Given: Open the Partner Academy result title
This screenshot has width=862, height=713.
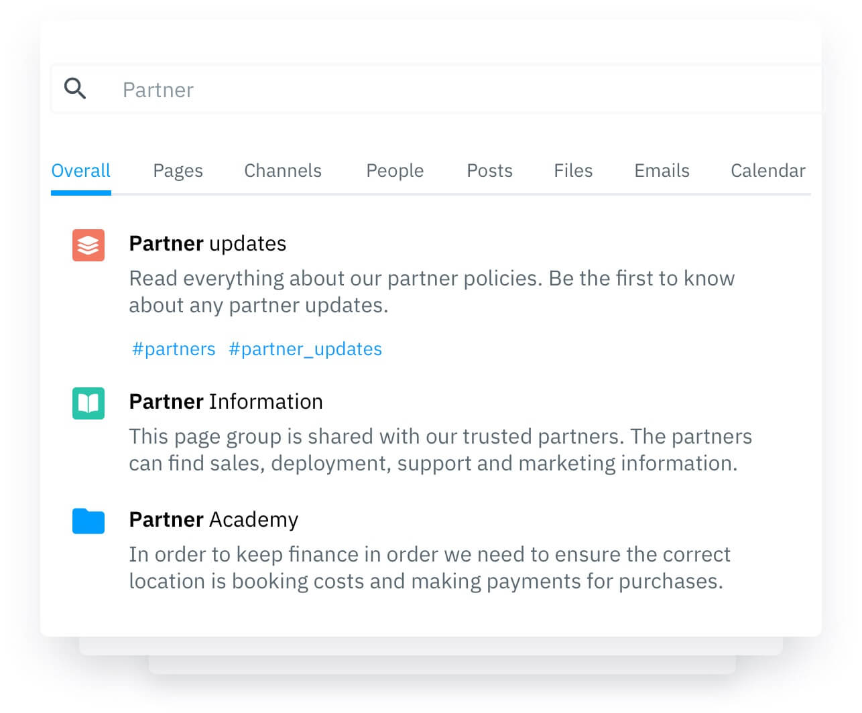Looking at the screenshot, I should point(213,520).
